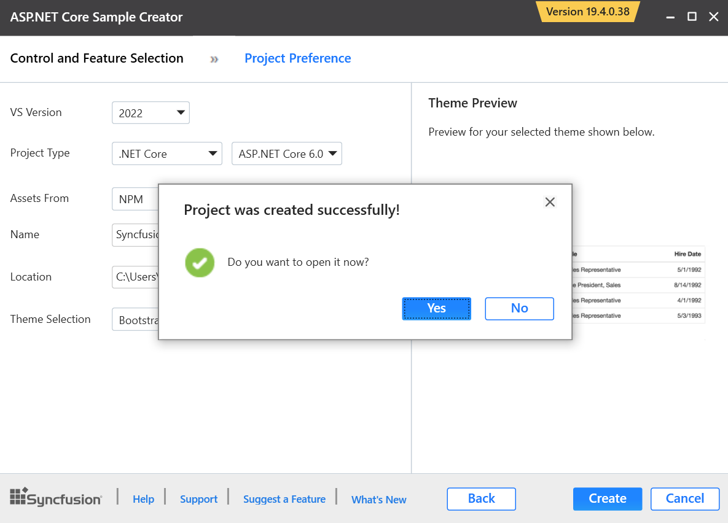Click the President, Sales cell

[x=597, y=285]
